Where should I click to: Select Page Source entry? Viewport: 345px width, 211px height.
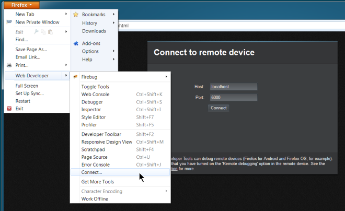pyautogui.click(x=120, y=157)
